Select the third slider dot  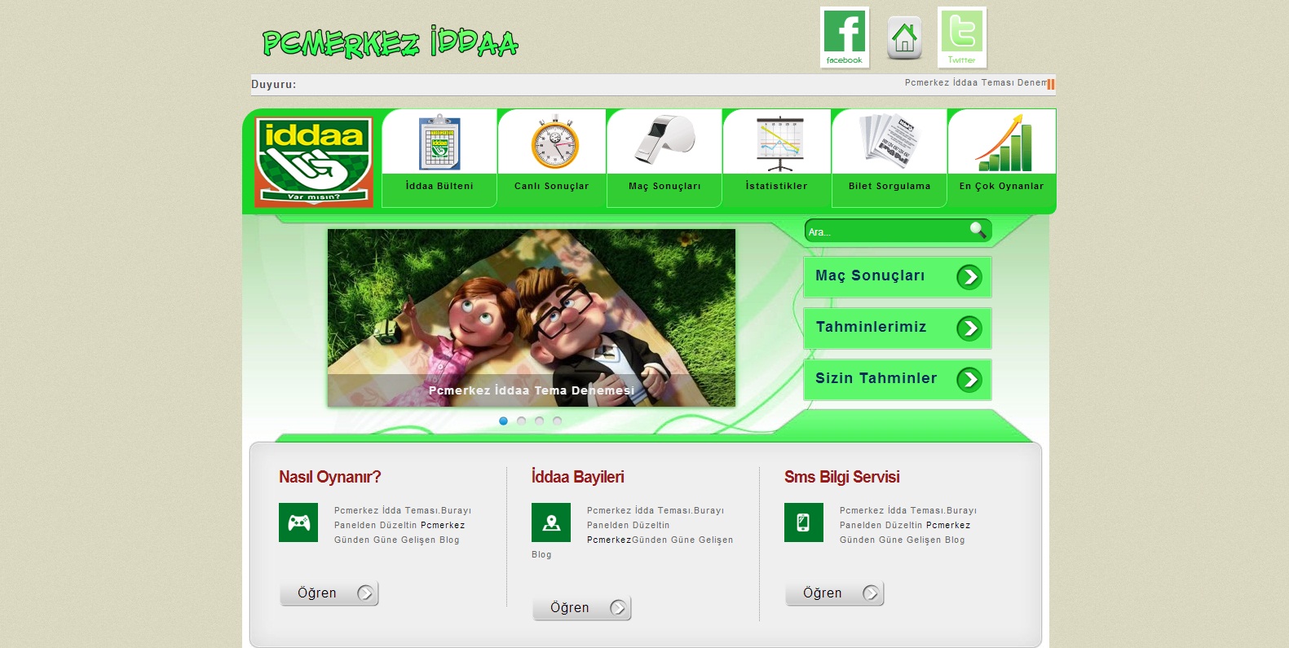tap(539, 421)
